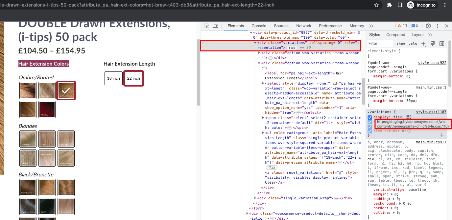
Task: Open the flexbox editor icon beside display: flex
Action: (x=409, y=117)
